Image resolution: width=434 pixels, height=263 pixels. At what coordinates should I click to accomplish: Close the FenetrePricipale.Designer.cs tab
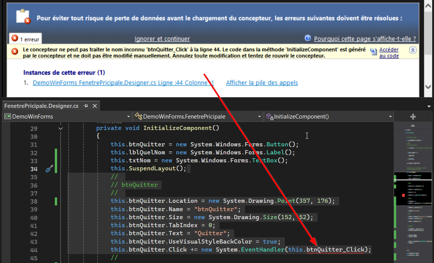pos(95,106)
